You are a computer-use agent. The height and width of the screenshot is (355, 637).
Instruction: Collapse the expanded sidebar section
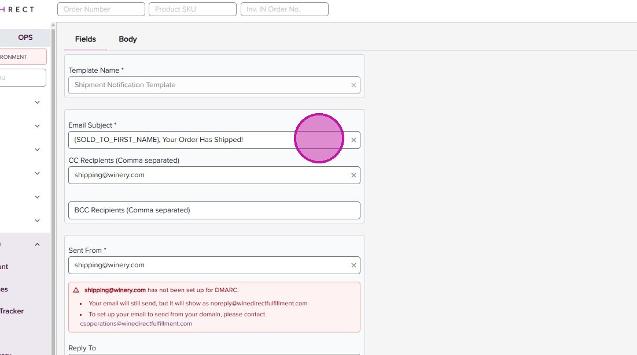click(x=37, y=244)
